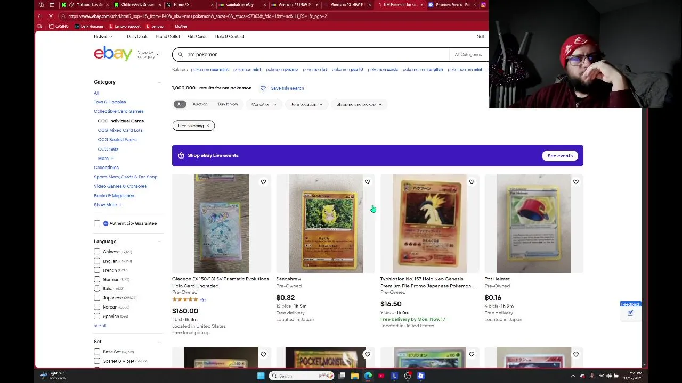Watch the Typhlosion No. 157 listing heart
The image size is (682, 383).
coord(472,182)
